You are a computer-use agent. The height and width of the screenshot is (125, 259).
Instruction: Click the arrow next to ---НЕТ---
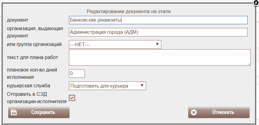pos(157,44)
